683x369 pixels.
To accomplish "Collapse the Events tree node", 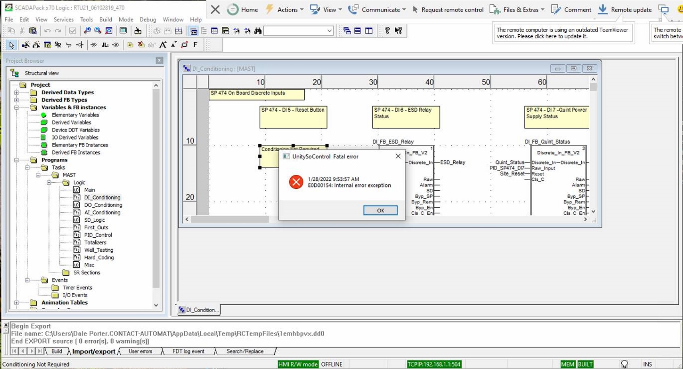I will (x=28, y=280).
